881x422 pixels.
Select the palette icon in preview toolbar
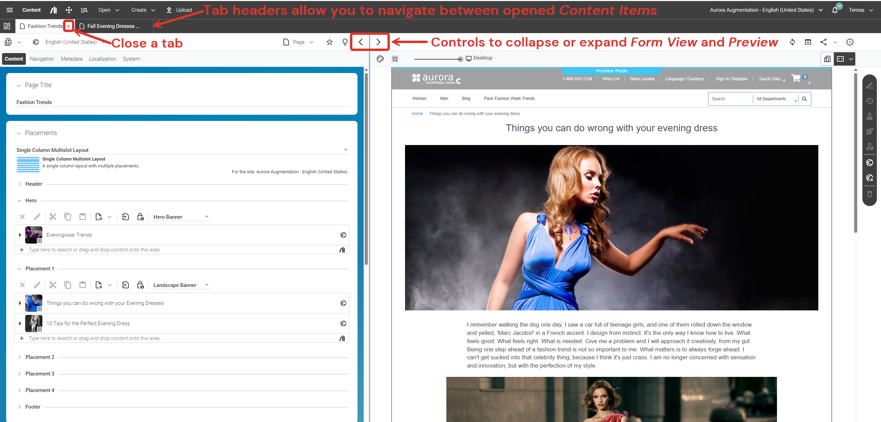click(380, 59)
